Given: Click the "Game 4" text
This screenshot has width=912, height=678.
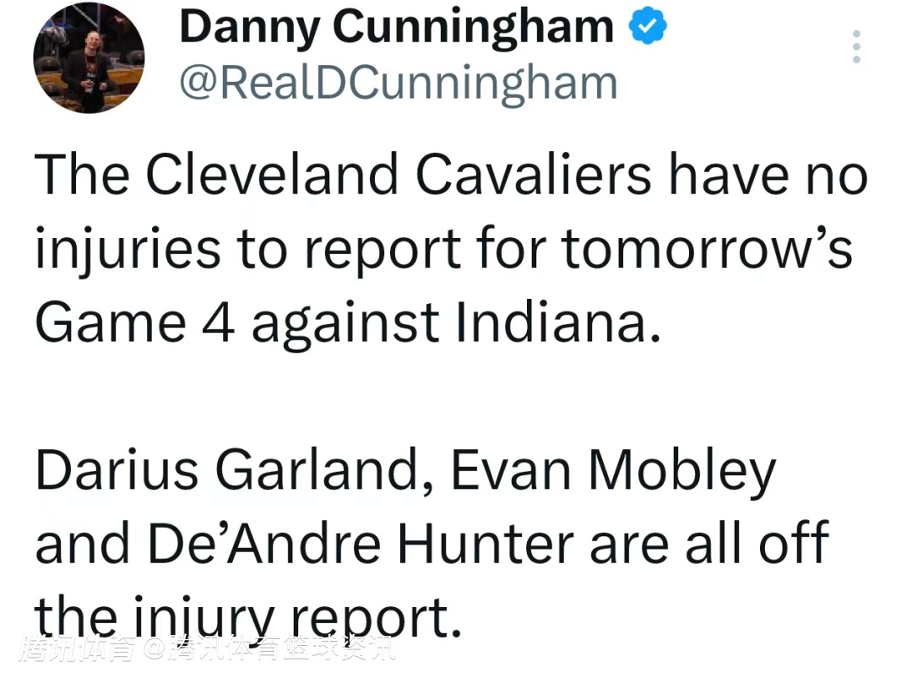Looking at the screenshot, I should pos(135,323).
